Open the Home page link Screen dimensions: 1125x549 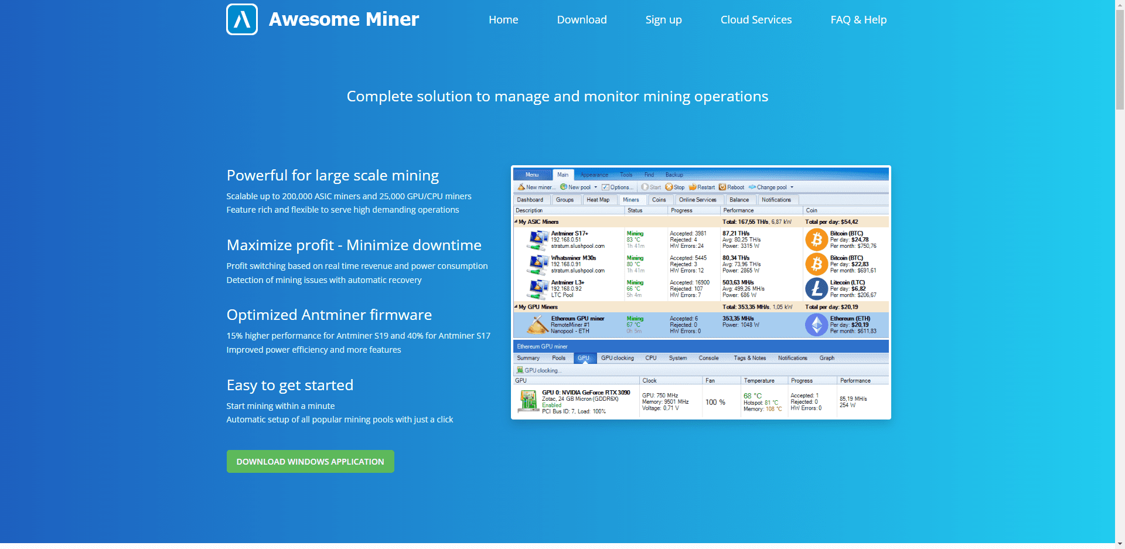pyautogui.click(x=503, y=20)
